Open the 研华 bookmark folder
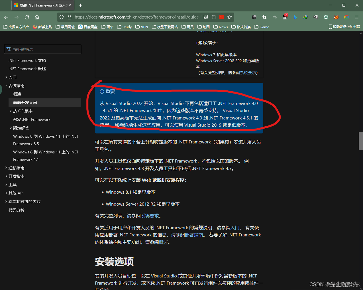Image resolution: width=363 pixels, height=290 pixels. [107, 27]
